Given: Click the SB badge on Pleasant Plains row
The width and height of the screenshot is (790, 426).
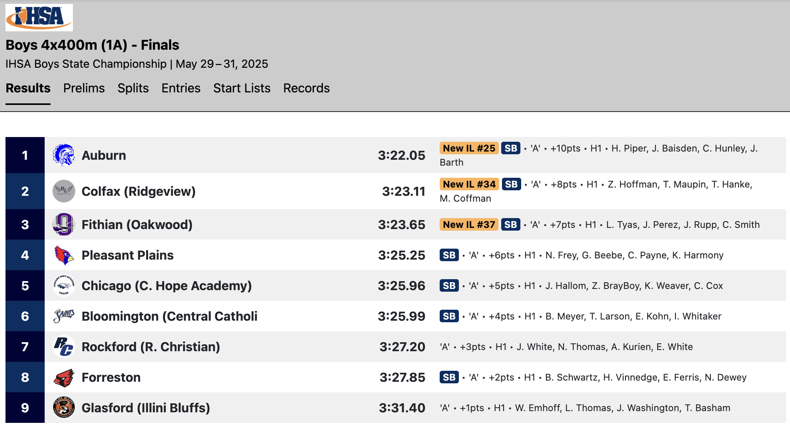Looking at the screenshot, I should 449,255.
